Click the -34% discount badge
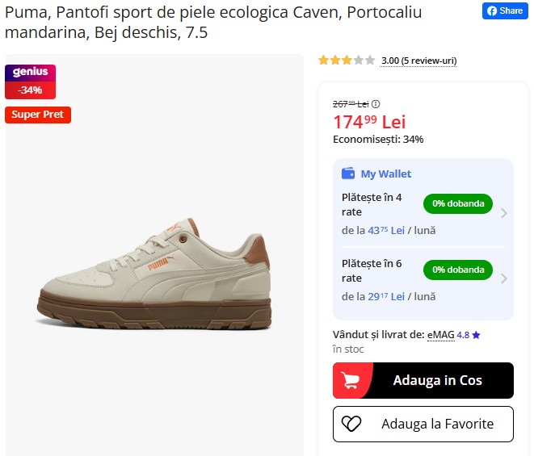 coord(30,90)
